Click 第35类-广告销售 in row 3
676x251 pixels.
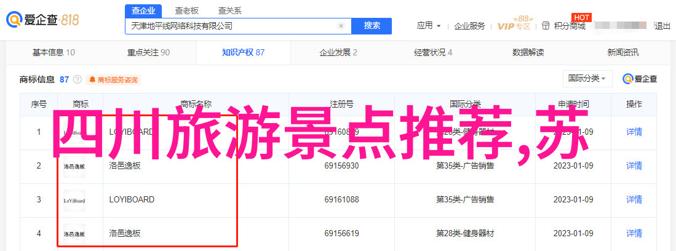pyautogui.click(x=465, y=200)
